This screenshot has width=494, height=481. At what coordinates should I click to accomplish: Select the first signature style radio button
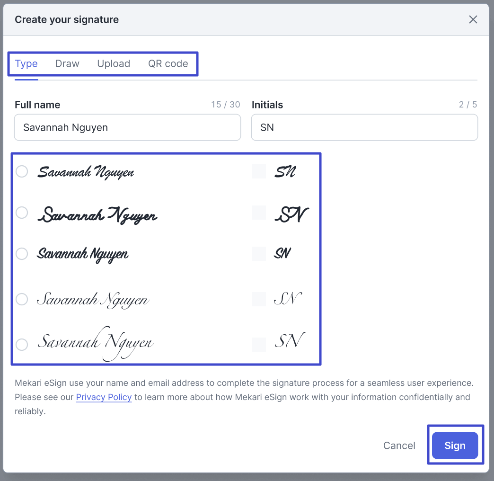tap(22, 171)
